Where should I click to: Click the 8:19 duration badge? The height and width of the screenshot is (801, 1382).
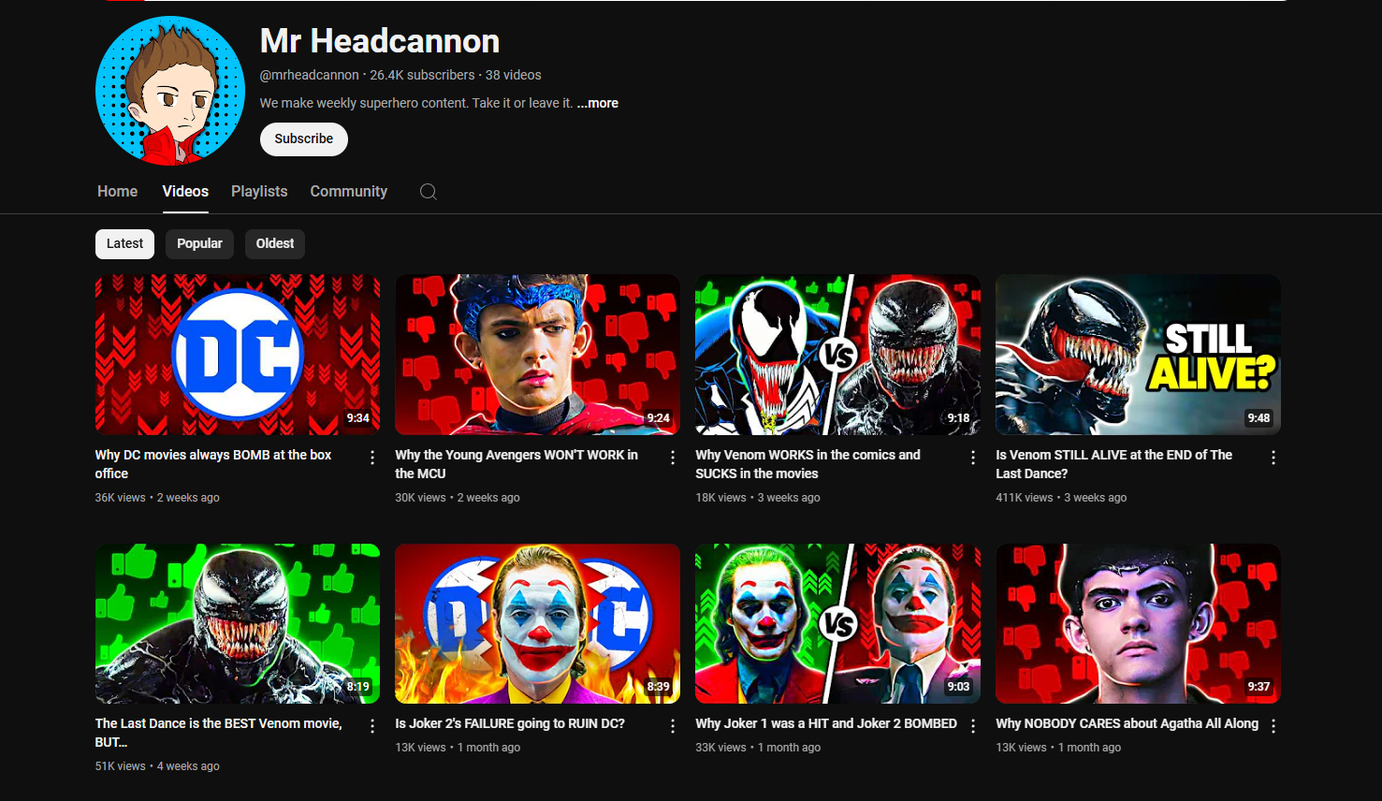357,687
